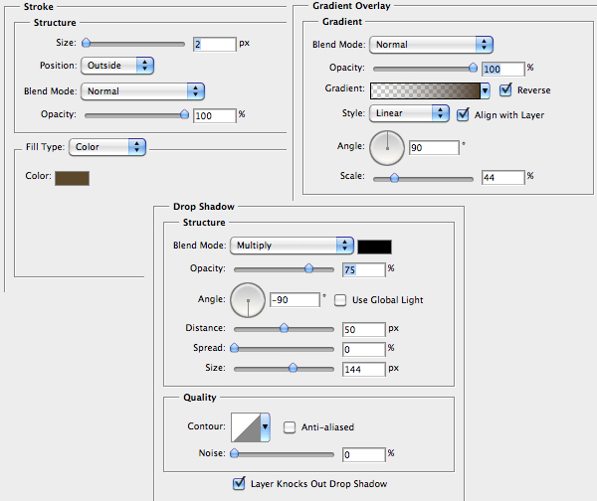Click the Gradient Overlay Opacity value field
Image resolution: width=597 pixels, height=501 pixels.
tap(503, 70)
